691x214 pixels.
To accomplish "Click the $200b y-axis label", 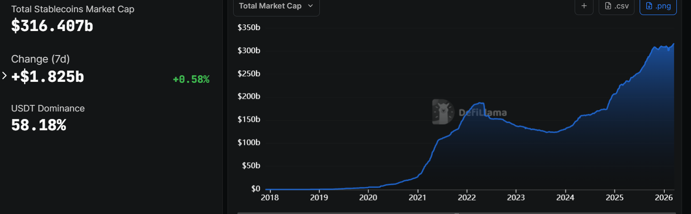I will pos(249,97).
